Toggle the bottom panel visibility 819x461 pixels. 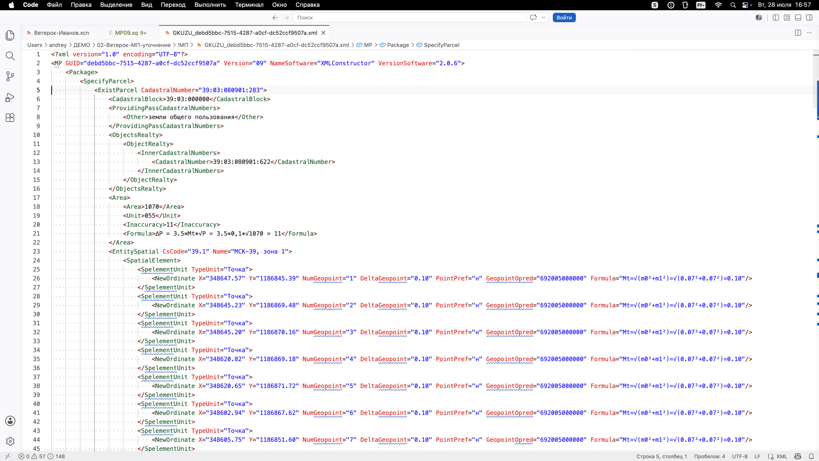point(798,18)
